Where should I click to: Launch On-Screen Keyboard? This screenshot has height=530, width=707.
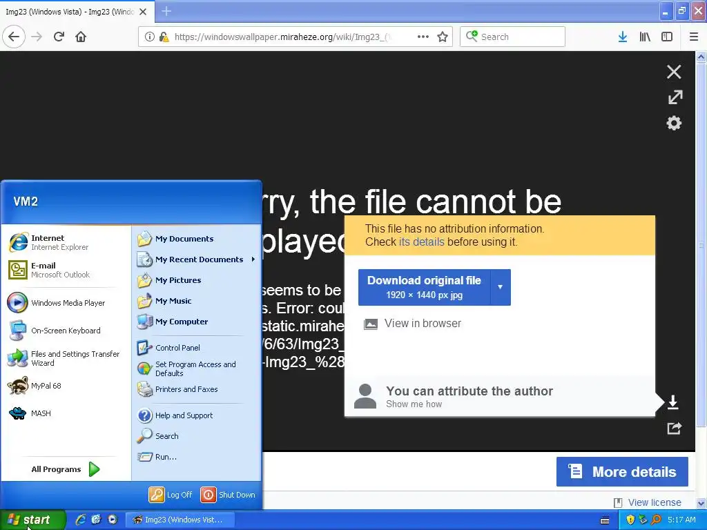click(67, 331)
